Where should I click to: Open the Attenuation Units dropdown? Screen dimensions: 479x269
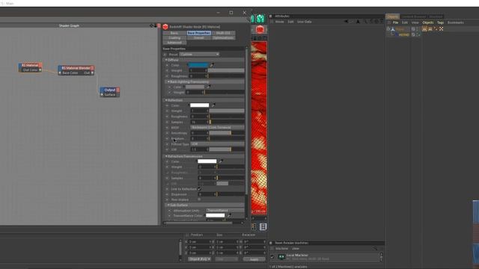225,211
